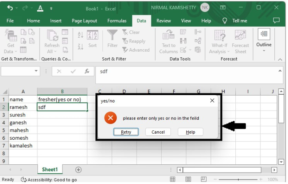Select the Sheet1 tab
This screenshot has width=288, height=184.
50,170
